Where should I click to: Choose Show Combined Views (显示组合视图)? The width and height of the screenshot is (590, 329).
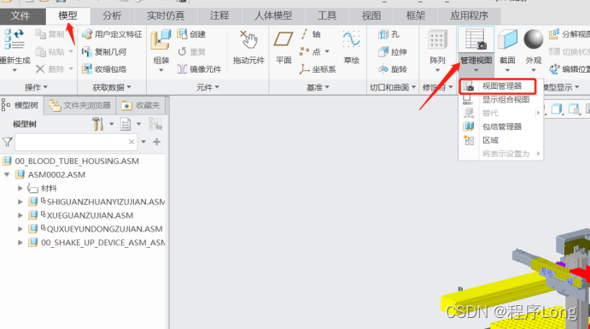click(501, 100)
